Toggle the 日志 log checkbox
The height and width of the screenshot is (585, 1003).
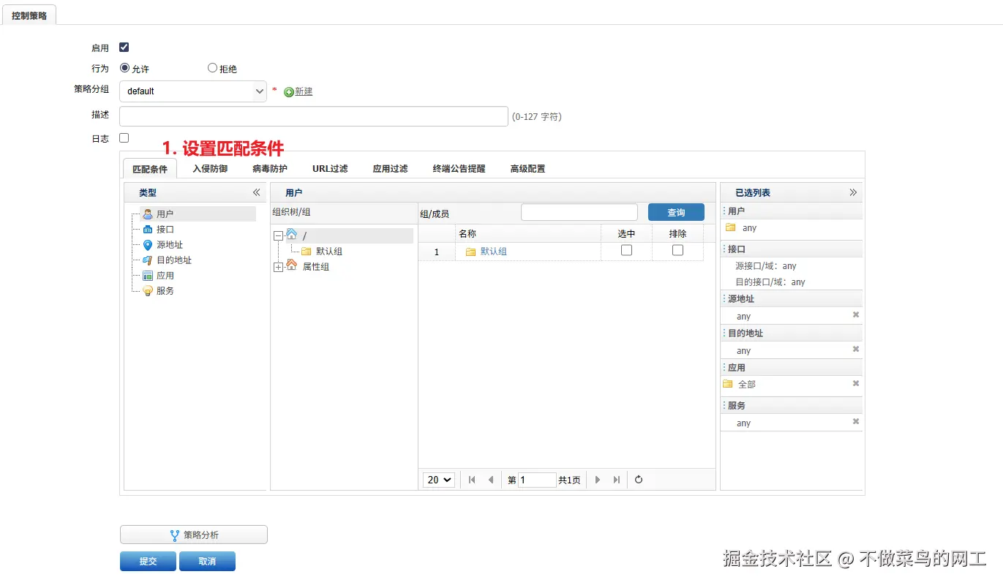tap(124, 137)
